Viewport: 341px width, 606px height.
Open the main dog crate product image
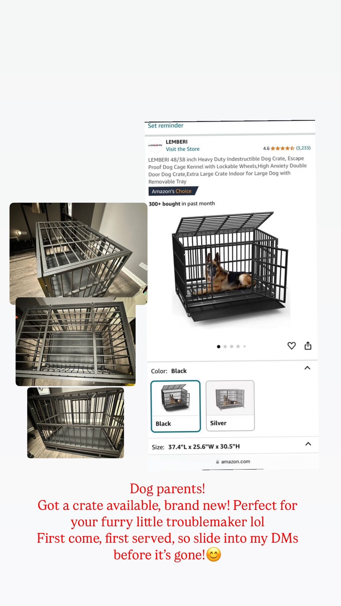pyautogui.click(x=230, y=267)
